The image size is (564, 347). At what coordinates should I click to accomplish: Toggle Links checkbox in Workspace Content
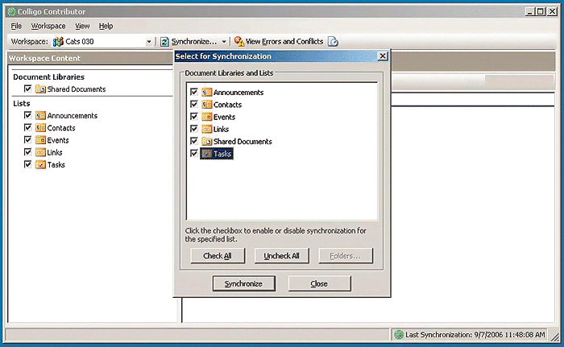tap(27, 151)
